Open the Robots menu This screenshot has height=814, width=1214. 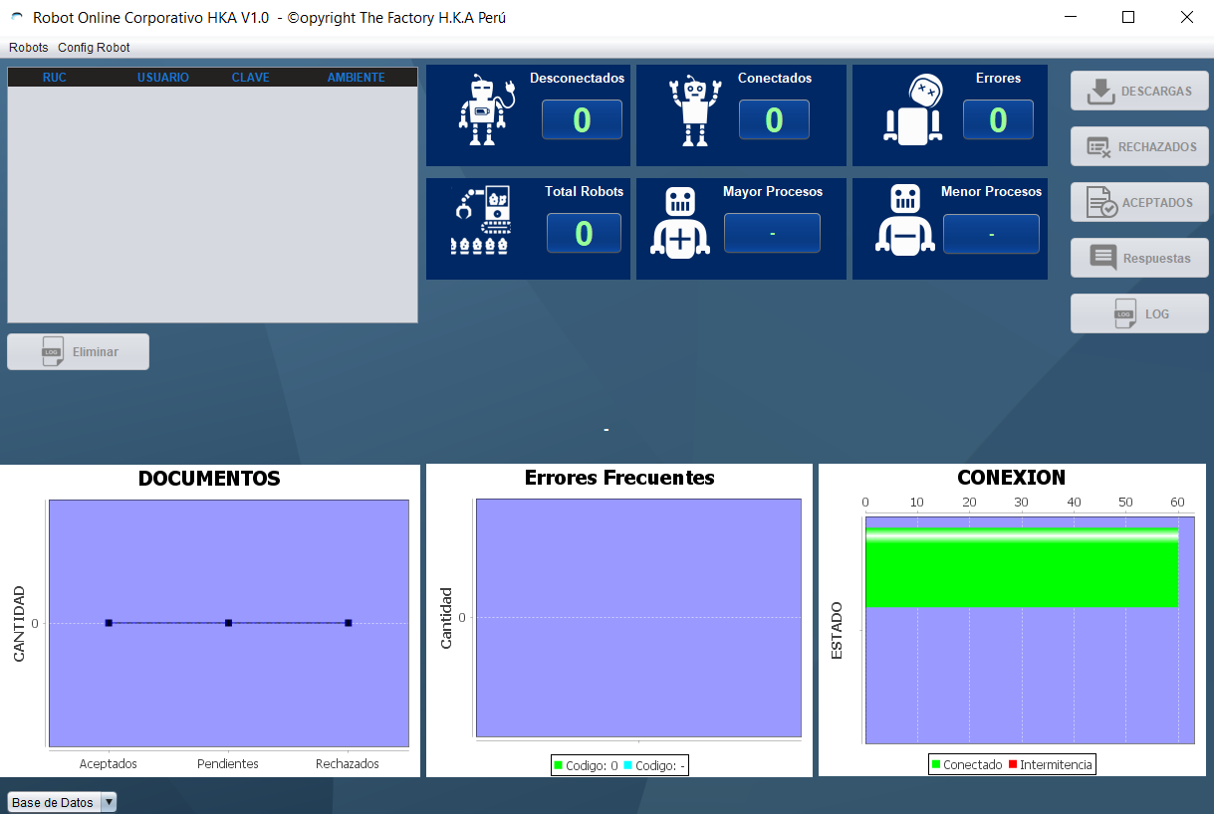pos(28,48)
